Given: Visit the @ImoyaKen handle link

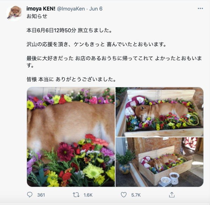Looking at the screenshot, I should coord(71,9).
